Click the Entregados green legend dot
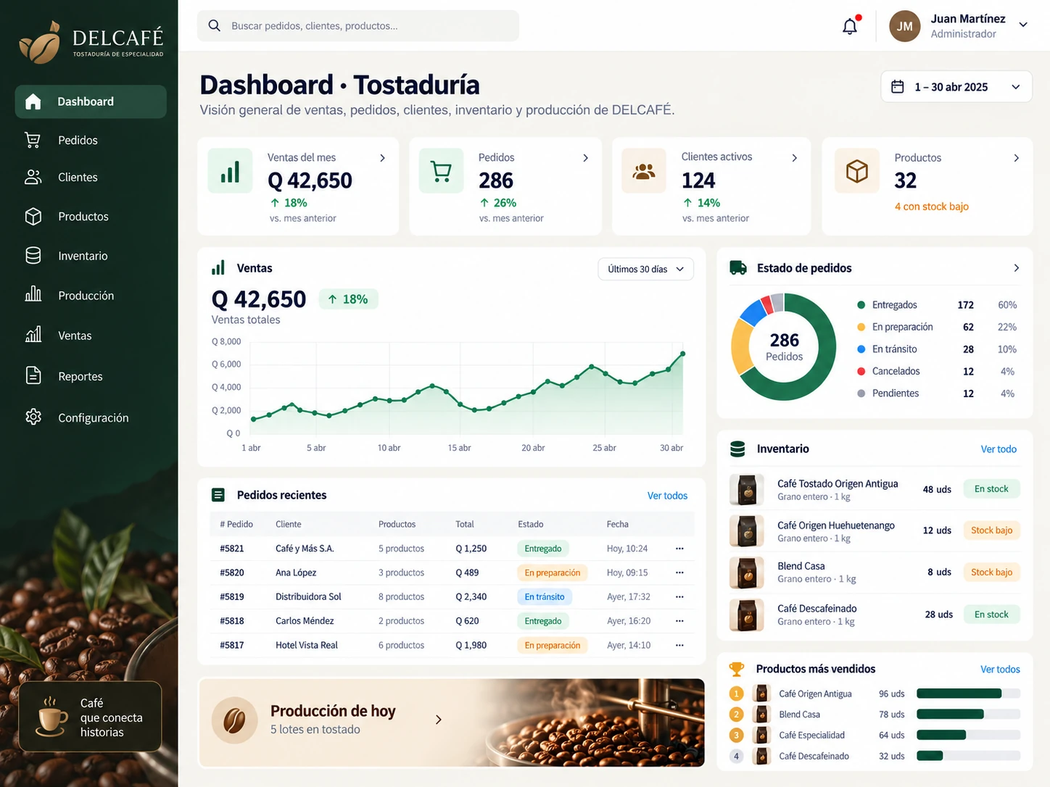The width and height of the screenshot is (1050, 787). (x=861, y=305)
